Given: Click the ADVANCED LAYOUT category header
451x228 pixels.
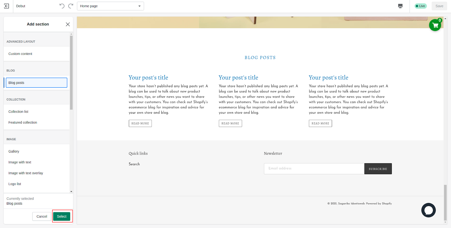Looking at the screenshot, I should coord(21,42).
